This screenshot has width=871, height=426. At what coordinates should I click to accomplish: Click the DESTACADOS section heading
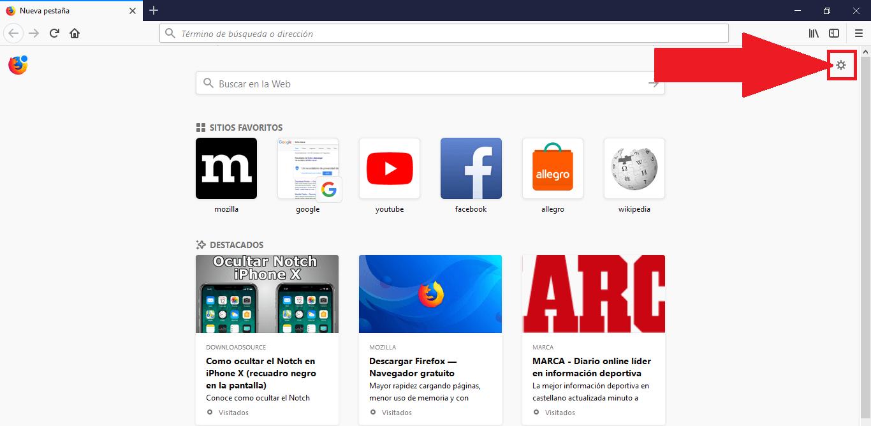237,245
